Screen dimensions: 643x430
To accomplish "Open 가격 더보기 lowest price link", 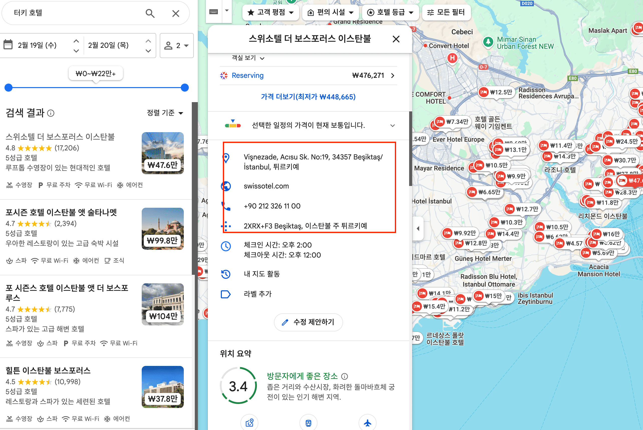I will pos(308,97).
